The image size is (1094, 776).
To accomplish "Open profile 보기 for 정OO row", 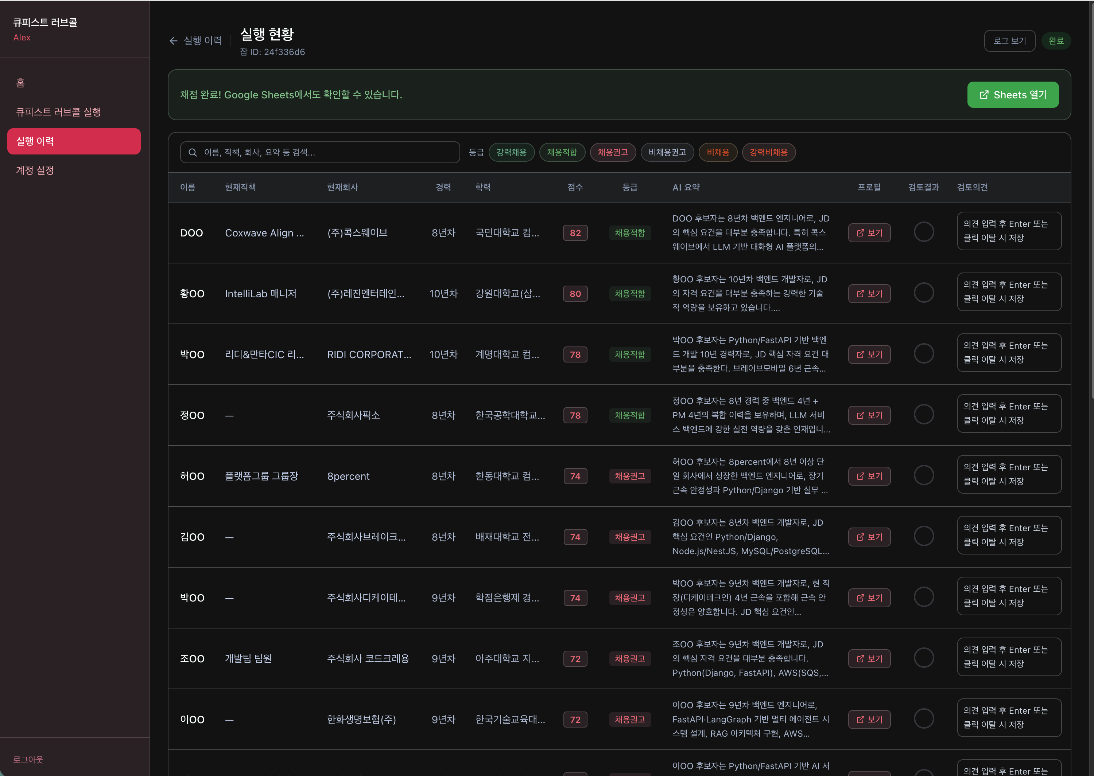I will 869,415.
